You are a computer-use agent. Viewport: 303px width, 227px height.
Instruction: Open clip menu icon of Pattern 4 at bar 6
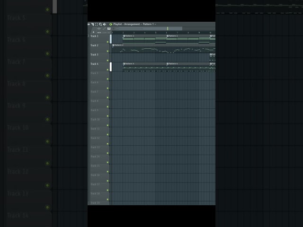[167, 64]
